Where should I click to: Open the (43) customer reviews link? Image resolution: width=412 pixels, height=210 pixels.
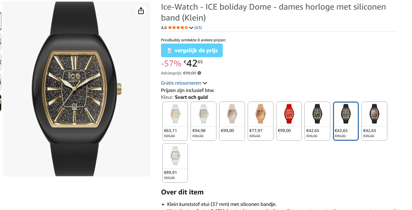tap(197, 27)
